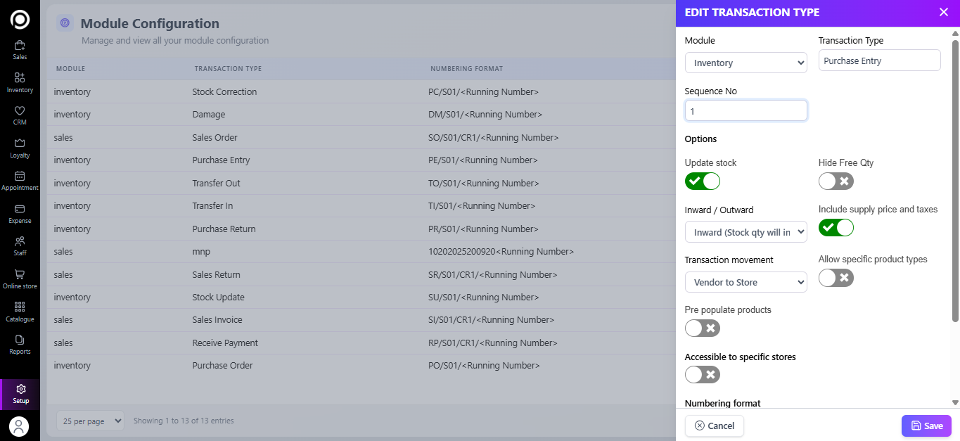Click the user profile avatar icon

click(x=19, y=426)
